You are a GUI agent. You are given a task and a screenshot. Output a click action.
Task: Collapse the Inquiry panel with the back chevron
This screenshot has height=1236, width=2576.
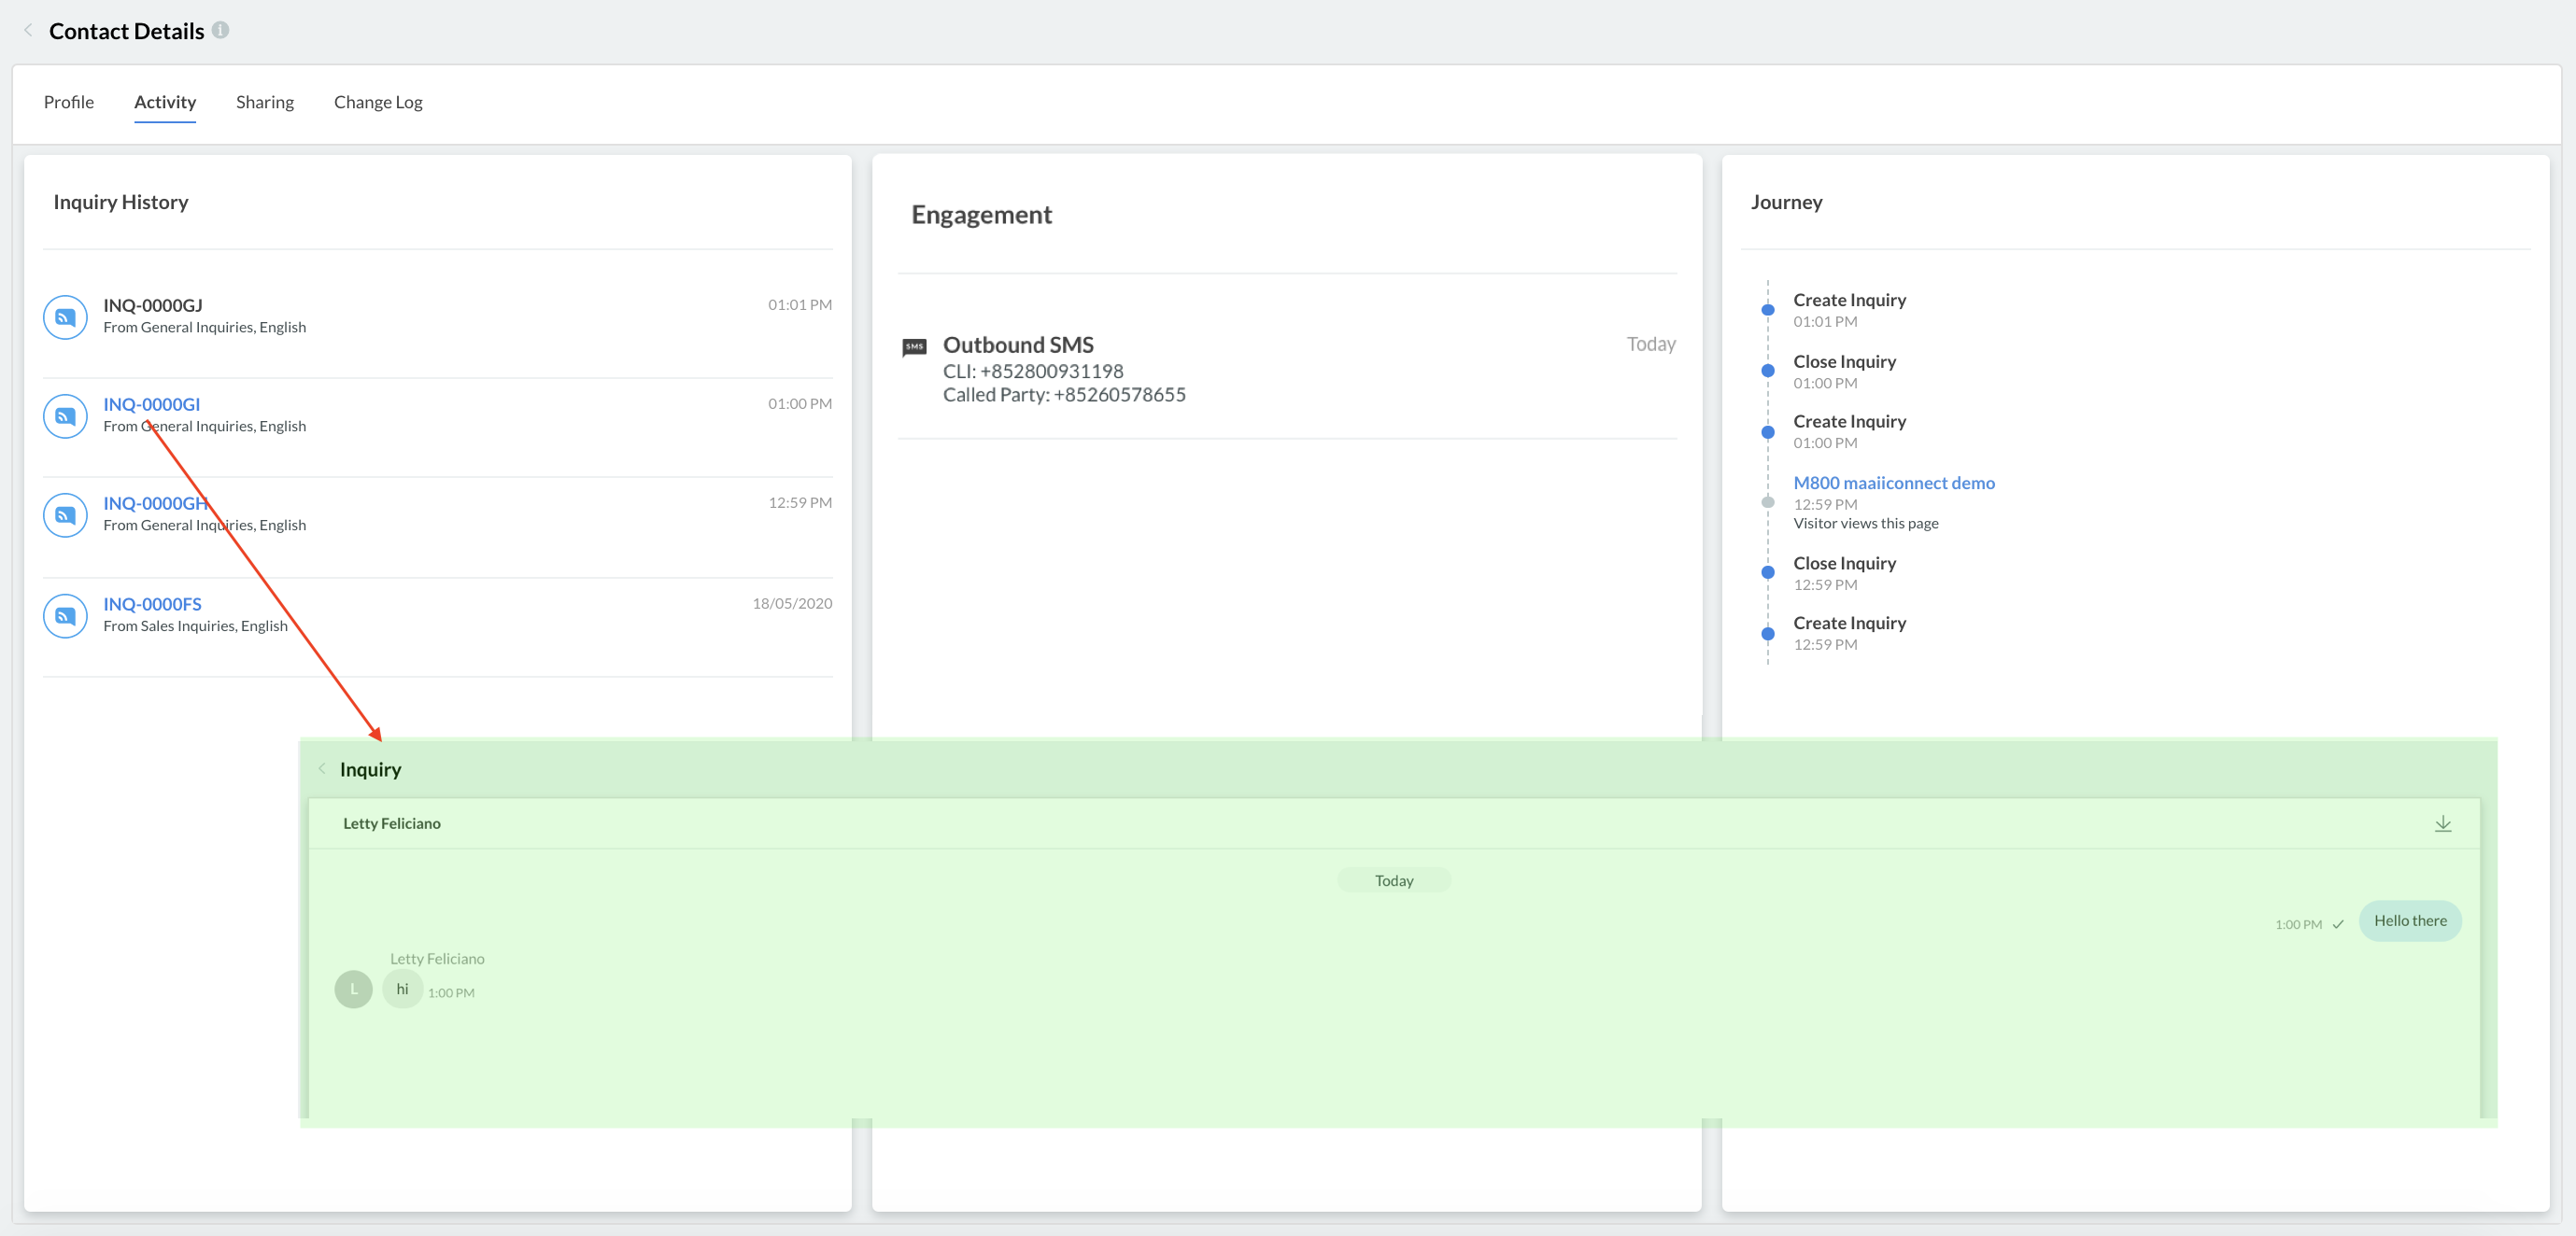(x=322, y=768)
